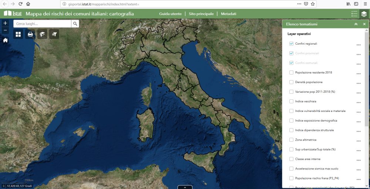
Task: Click the Elenco tematismi panel title
Action: (x=302, y=24)
